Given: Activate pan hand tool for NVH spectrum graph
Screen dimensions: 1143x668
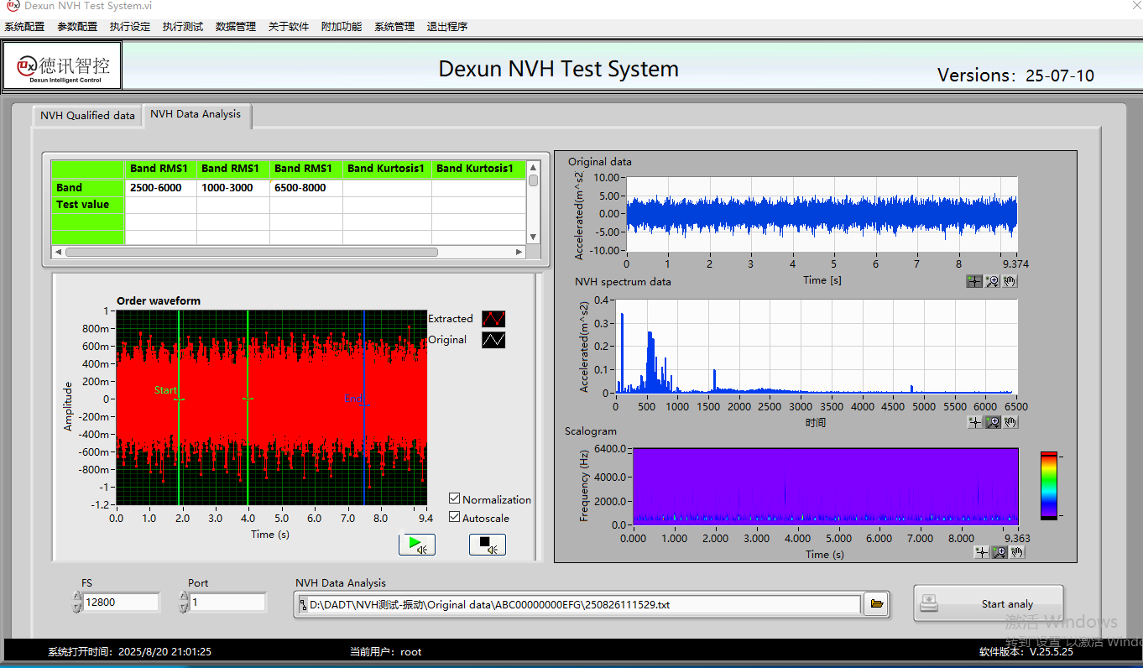Looking at the screenshot, I should point(1010,422).
